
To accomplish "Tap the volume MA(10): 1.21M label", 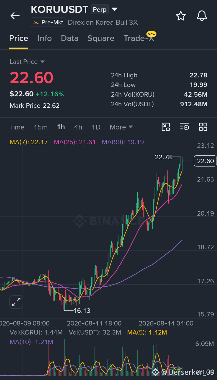I will point(31,342).
